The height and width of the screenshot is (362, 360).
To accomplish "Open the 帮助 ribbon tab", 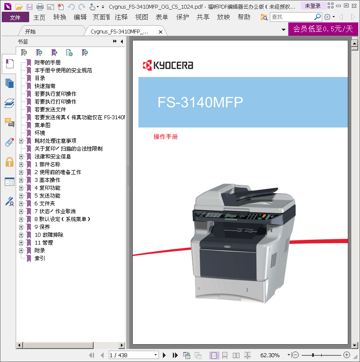I will pos(244,17).
